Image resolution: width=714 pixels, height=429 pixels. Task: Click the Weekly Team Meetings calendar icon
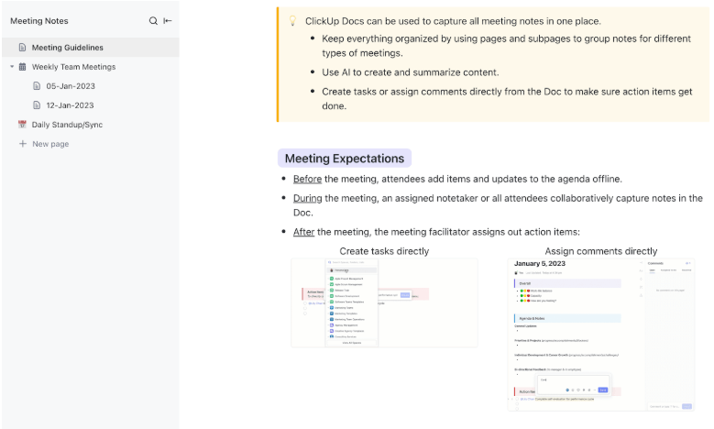click(22, 67)
